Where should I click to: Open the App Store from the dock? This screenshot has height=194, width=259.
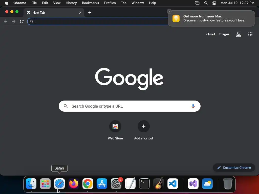click(102, 184)
